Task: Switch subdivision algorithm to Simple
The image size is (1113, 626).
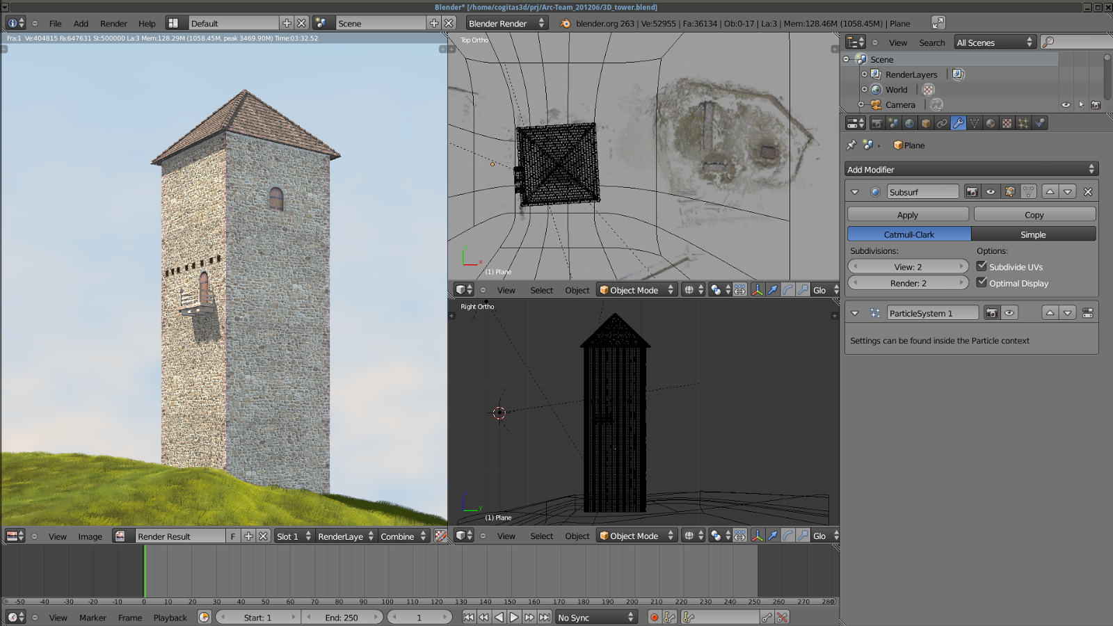Action: tap(1034, 234)
